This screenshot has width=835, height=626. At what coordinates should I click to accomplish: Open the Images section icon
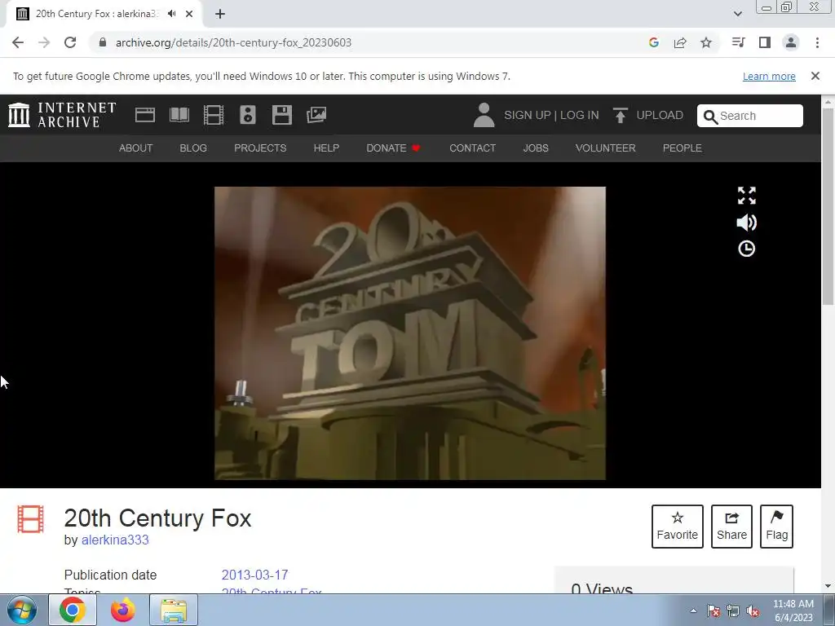pyautogui.click(x=316, y=115)
